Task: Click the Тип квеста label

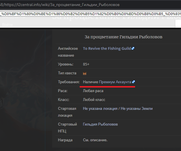Action: coord(67,73)
